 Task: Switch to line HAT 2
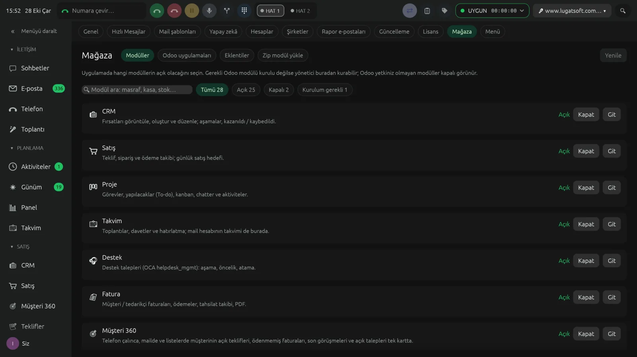tap(301, 11)
